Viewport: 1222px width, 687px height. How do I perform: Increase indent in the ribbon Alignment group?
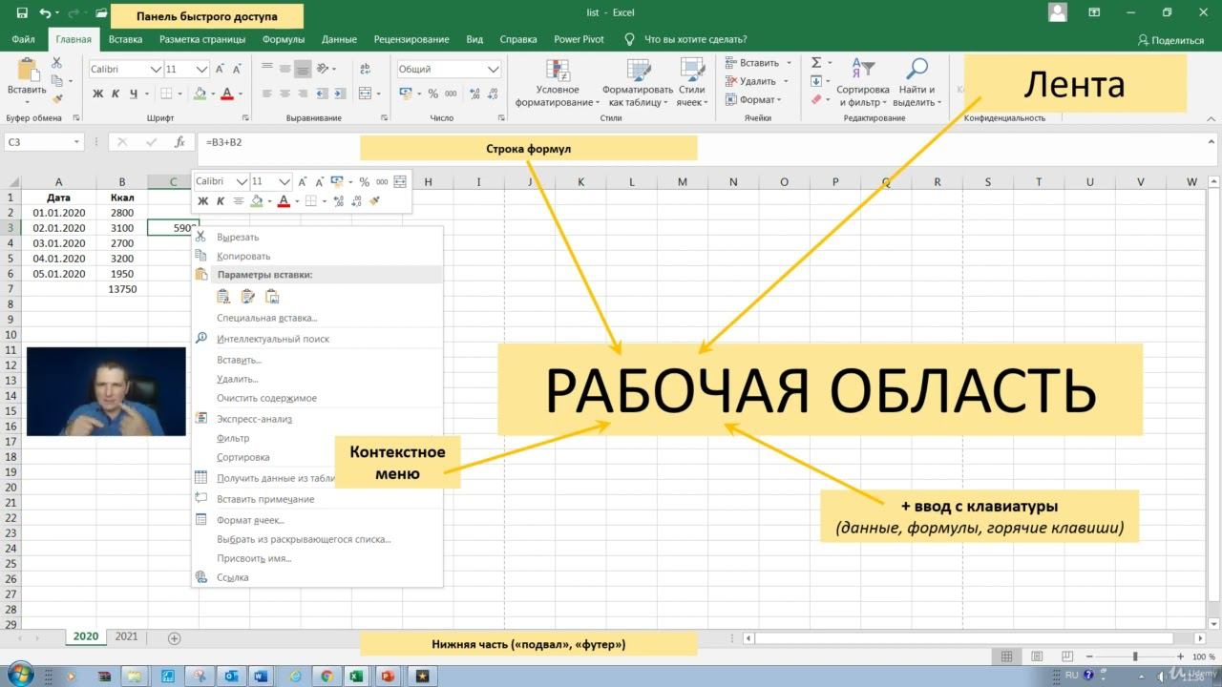(x=341, y=94)
